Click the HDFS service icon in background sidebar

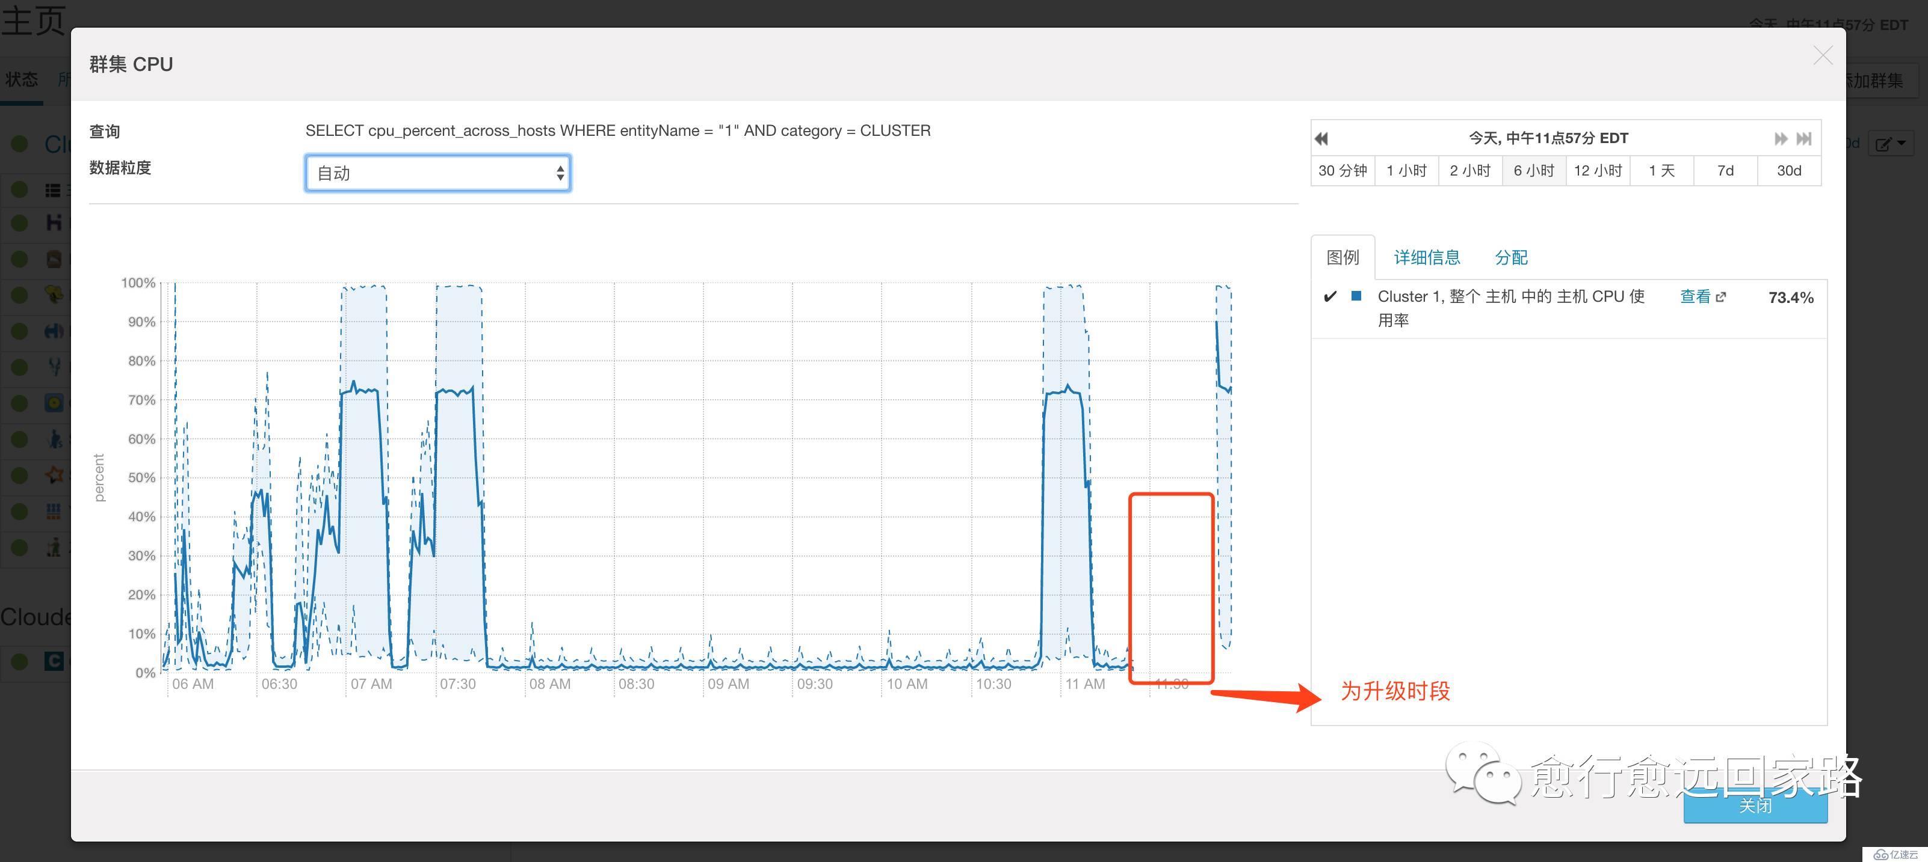tap(53, 222)
